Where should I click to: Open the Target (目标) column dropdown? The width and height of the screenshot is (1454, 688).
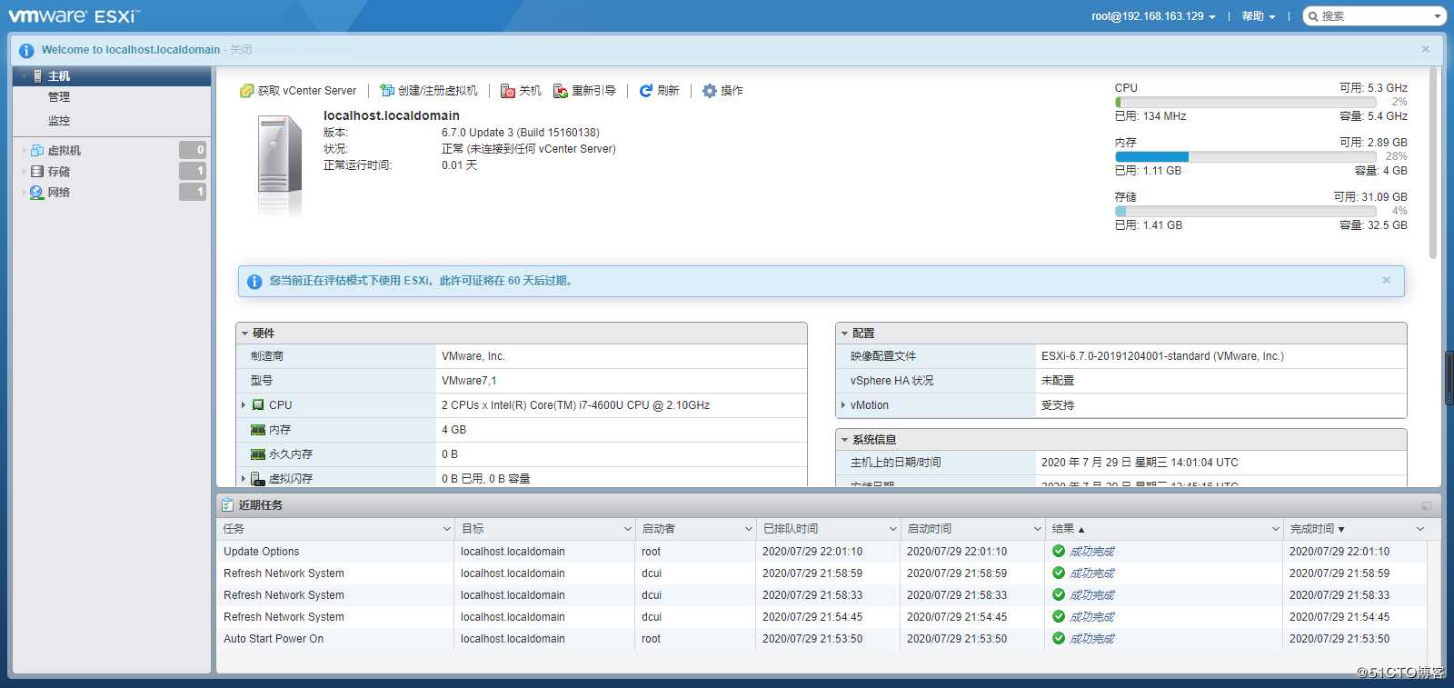627,529
